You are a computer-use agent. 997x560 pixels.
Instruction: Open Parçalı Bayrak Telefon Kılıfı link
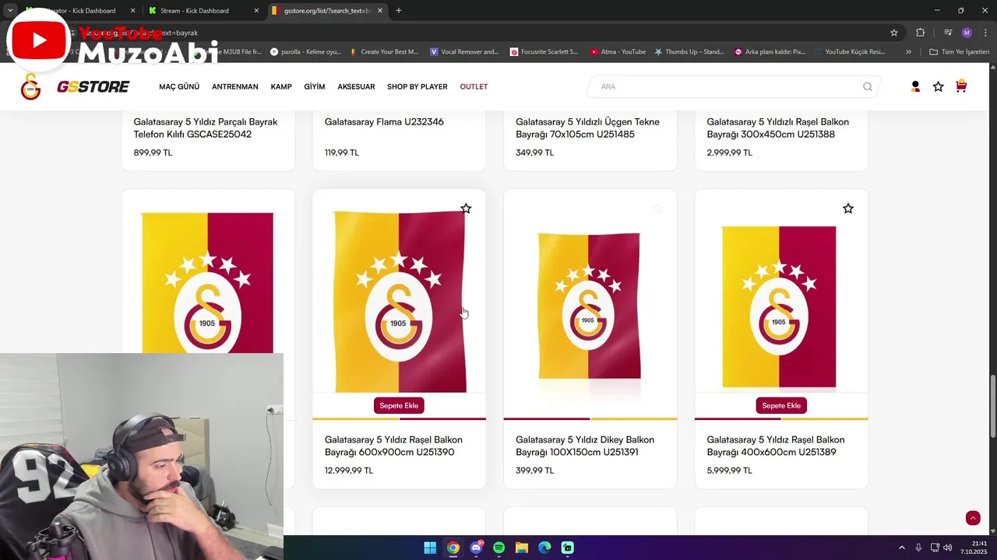(206, 128)
